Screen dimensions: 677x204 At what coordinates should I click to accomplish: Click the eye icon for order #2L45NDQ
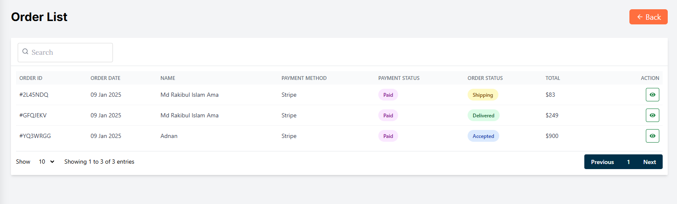pyautogui.click(x=652, y=95)
